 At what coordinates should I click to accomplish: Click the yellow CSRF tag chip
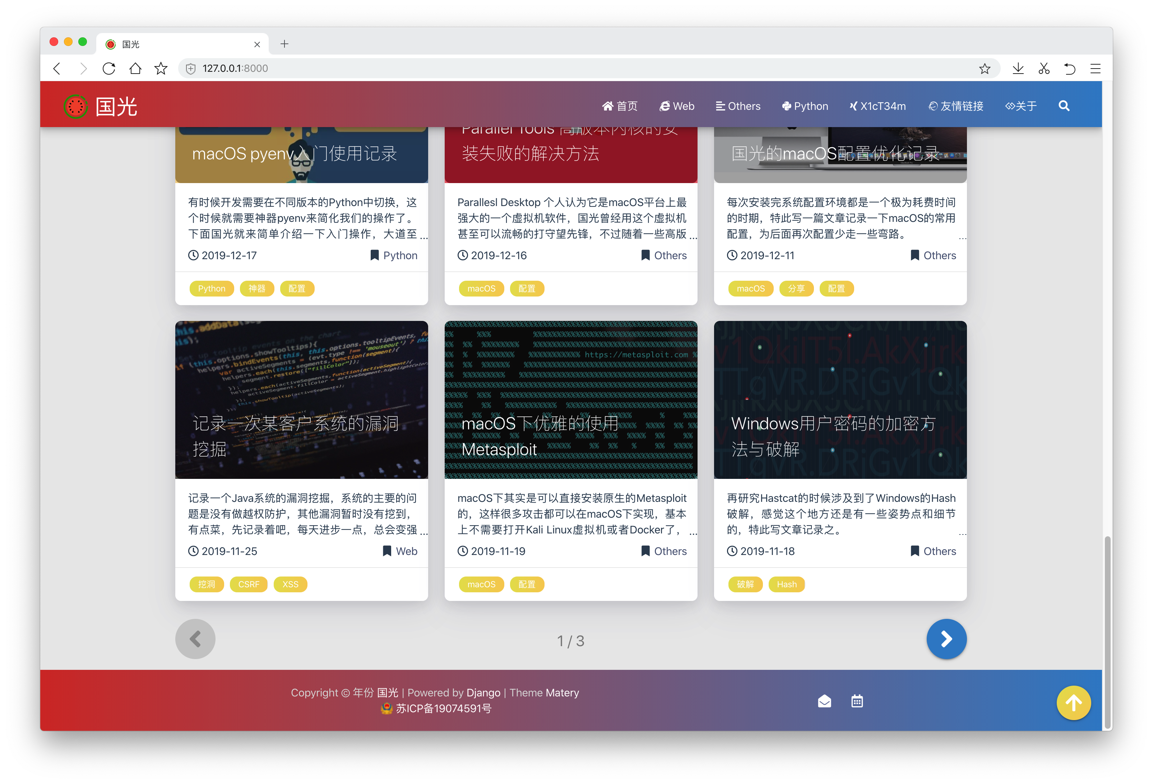click(x=249, y=584)
